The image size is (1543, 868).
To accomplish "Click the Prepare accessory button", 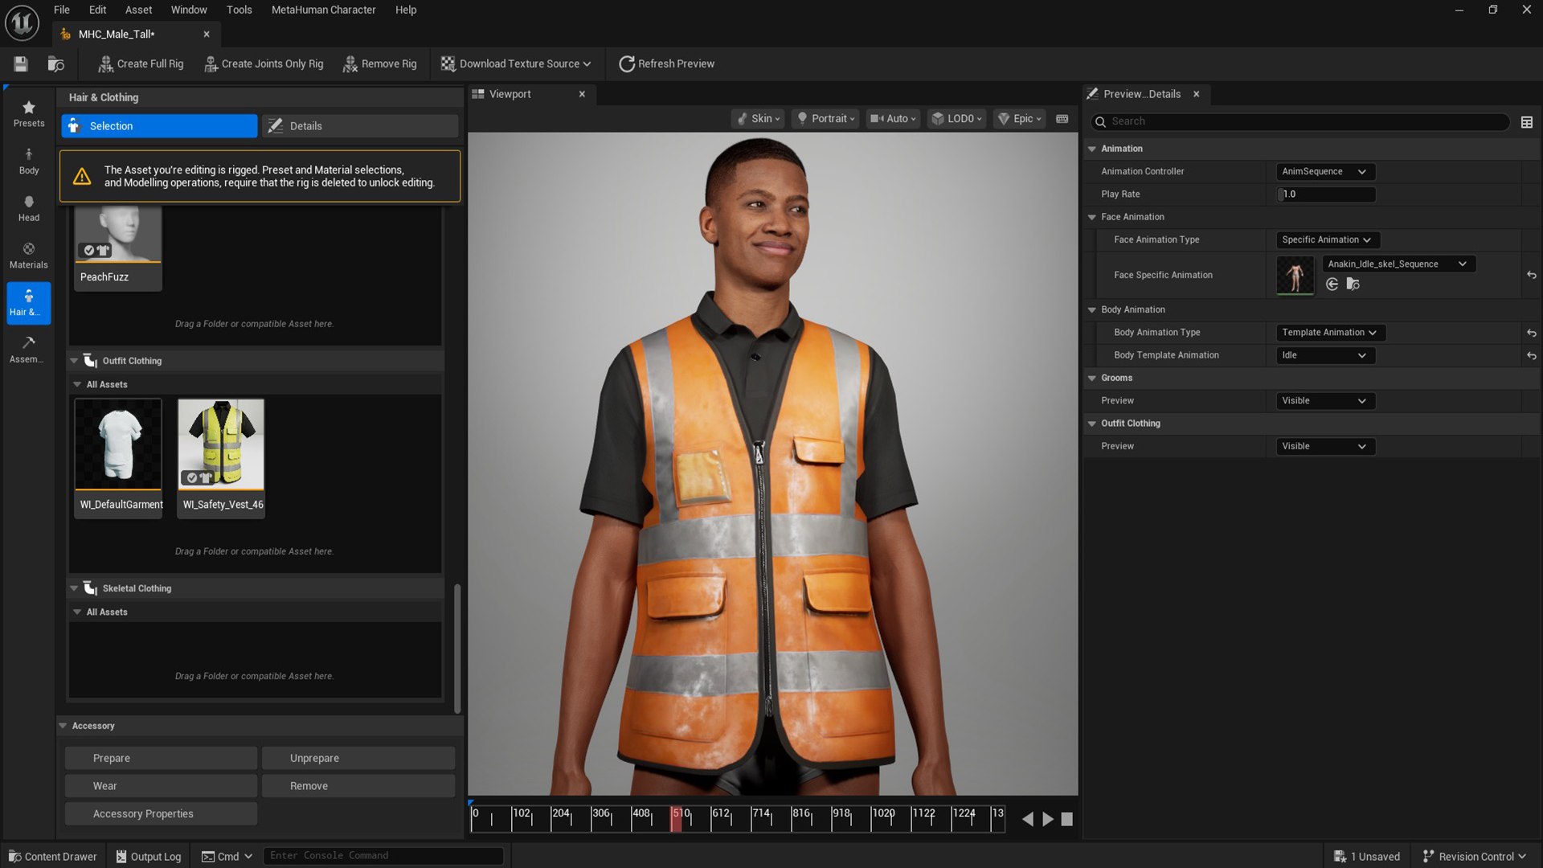I will pyautogui.click(x=161, y=758).
